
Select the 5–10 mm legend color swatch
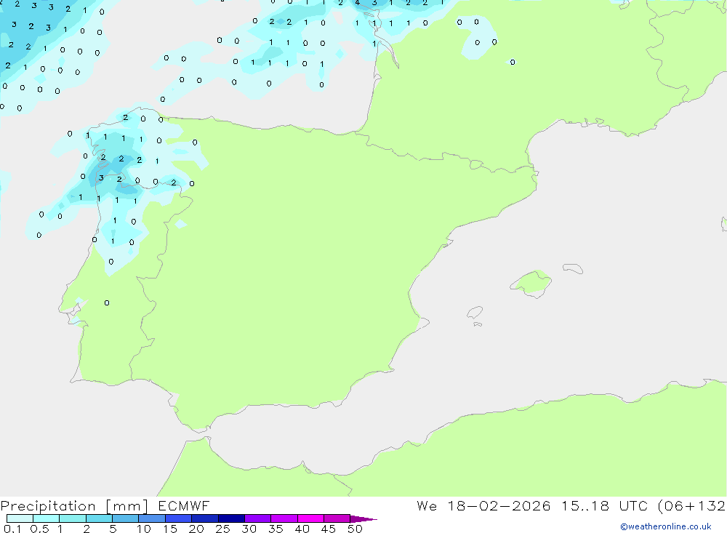coord(126,518)
